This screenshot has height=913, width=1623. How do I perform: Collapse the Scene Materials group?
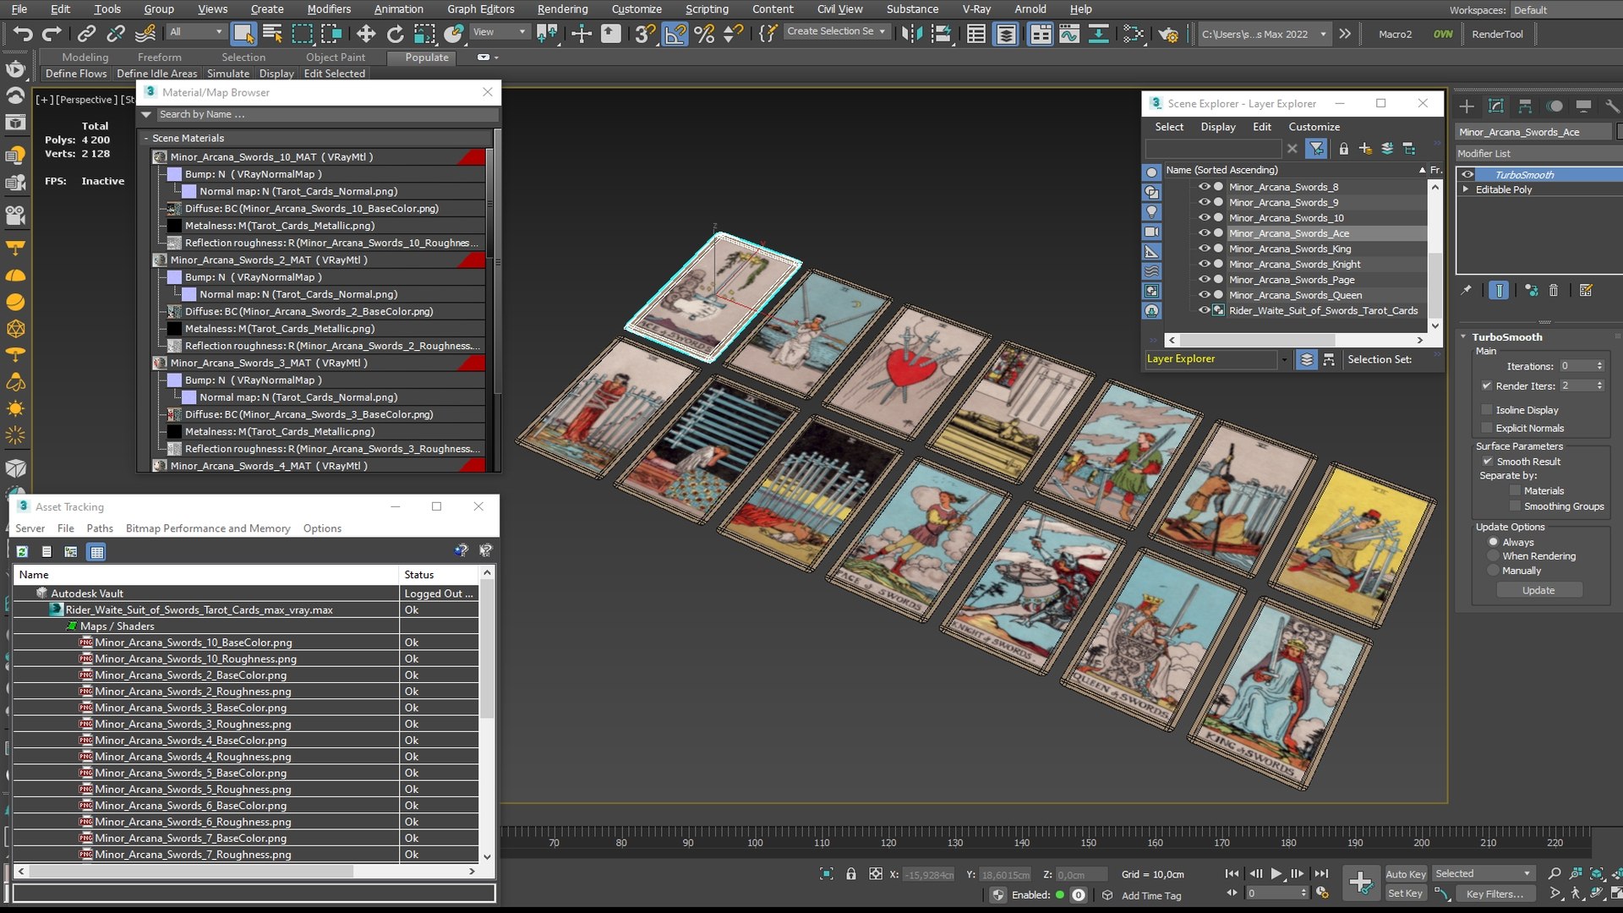coord(146,138)
